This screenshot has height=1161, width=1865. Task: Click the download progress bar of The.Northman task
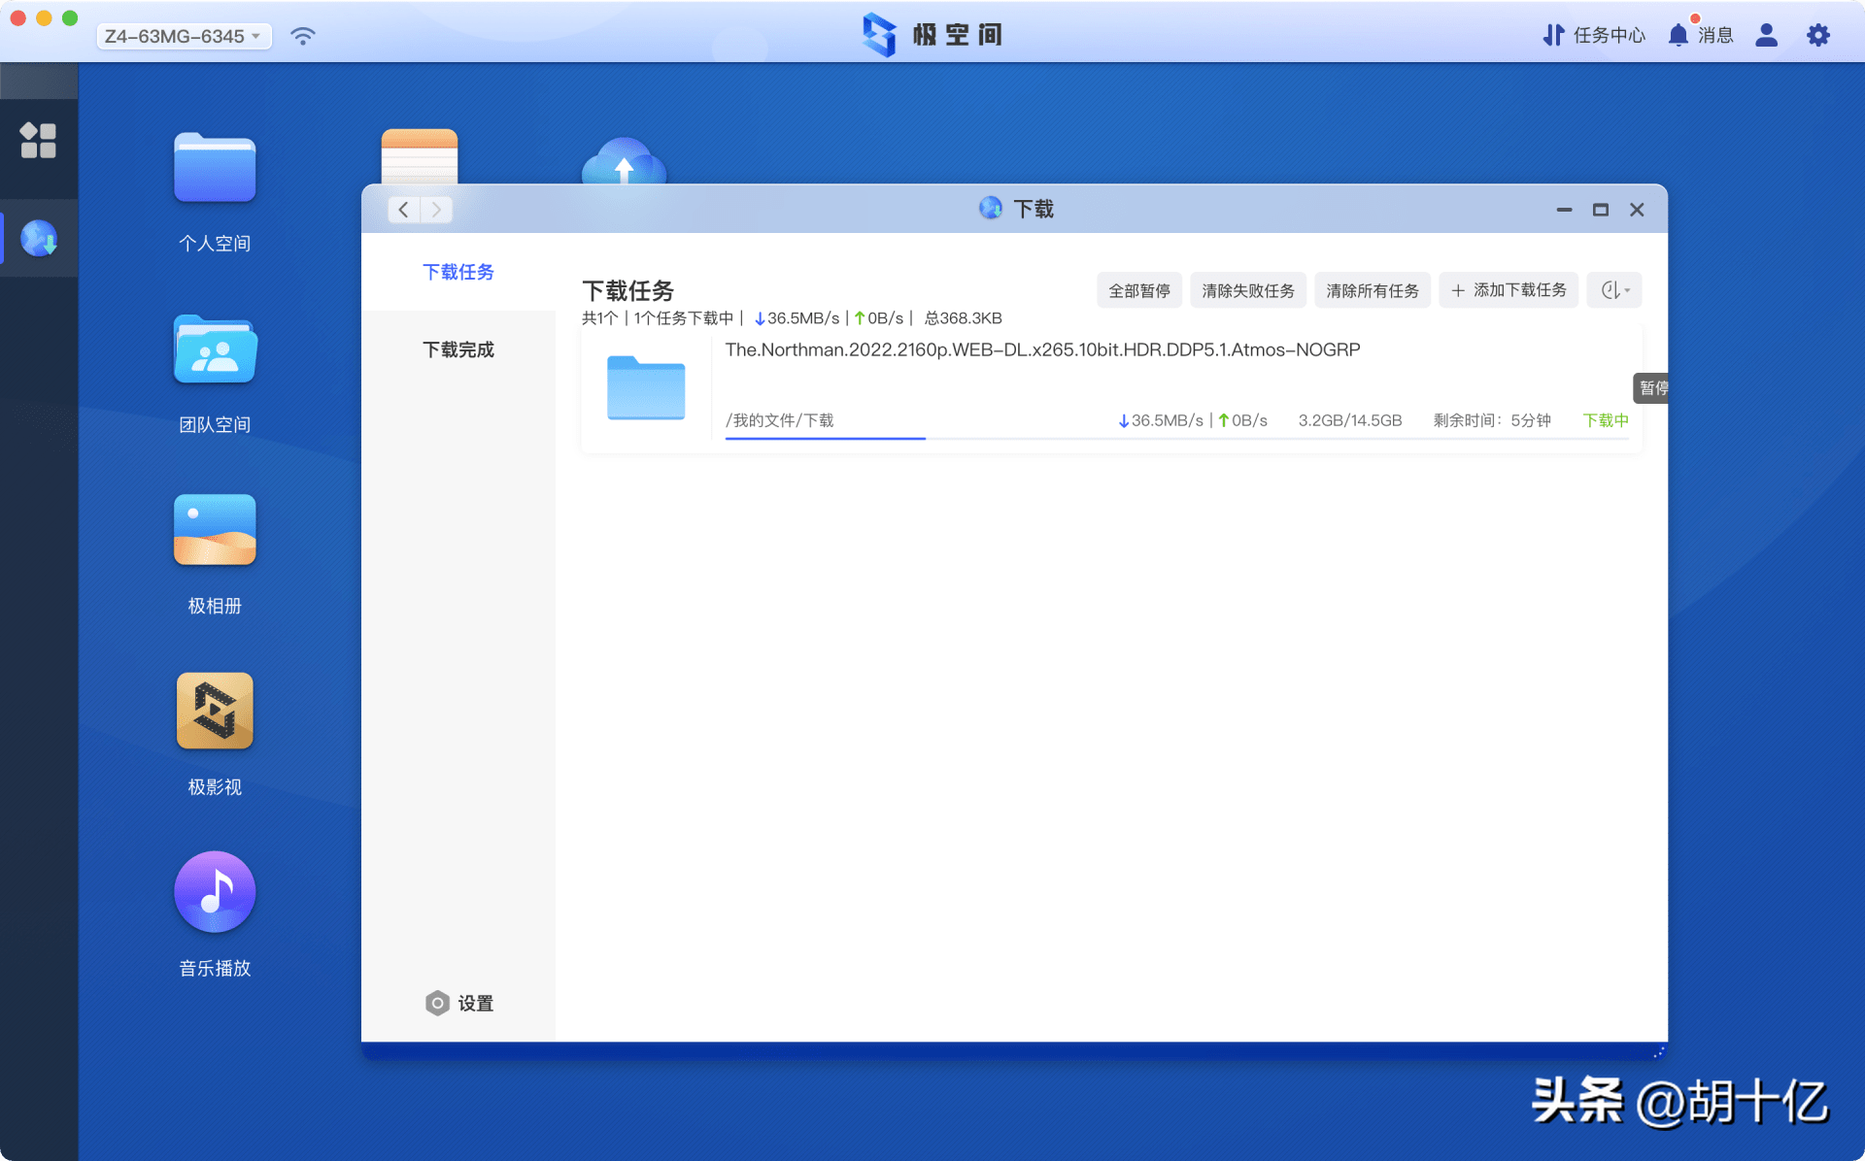click(1176, 439)
